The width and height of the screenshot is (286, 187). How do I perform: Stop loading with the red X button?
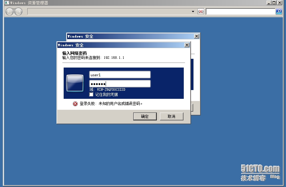point(201,12)
